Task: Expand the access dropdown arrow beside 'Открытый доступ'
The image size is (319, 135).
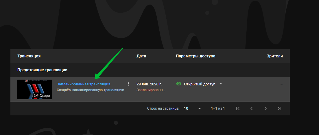Action: (221, 84)
